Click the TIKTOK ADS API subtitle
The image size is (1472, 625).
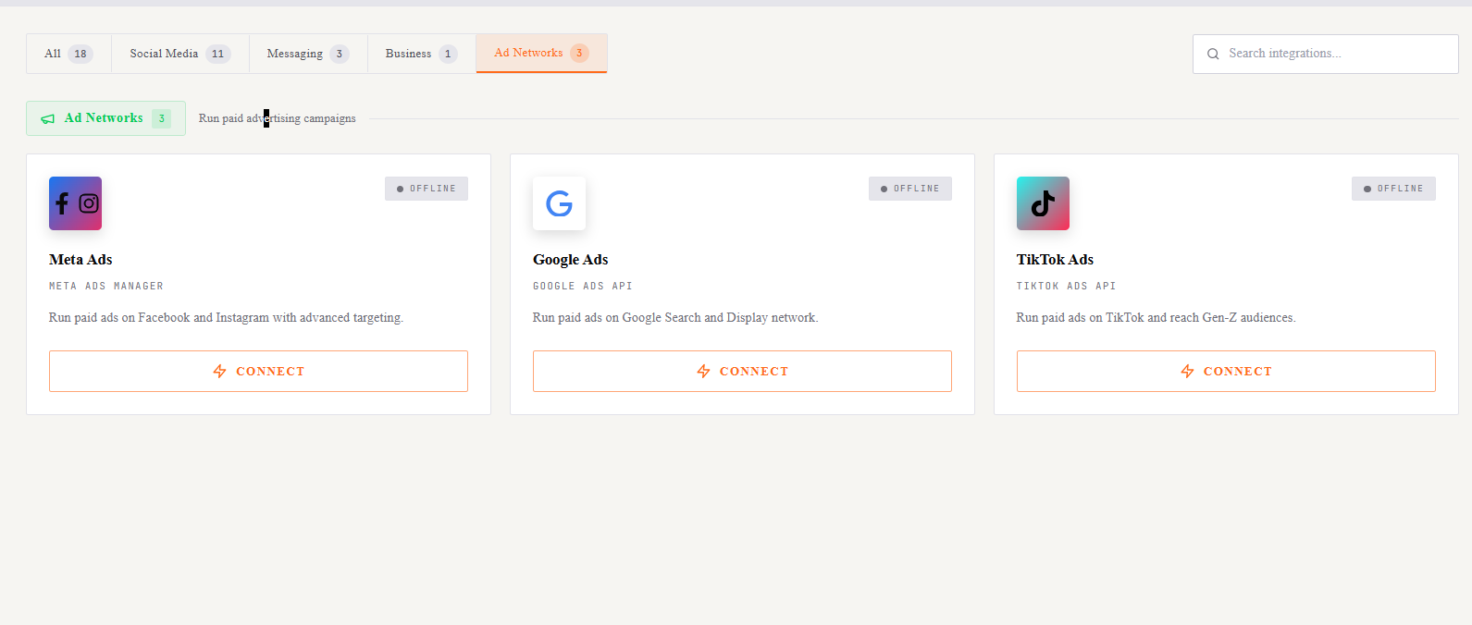(1066, 287)
